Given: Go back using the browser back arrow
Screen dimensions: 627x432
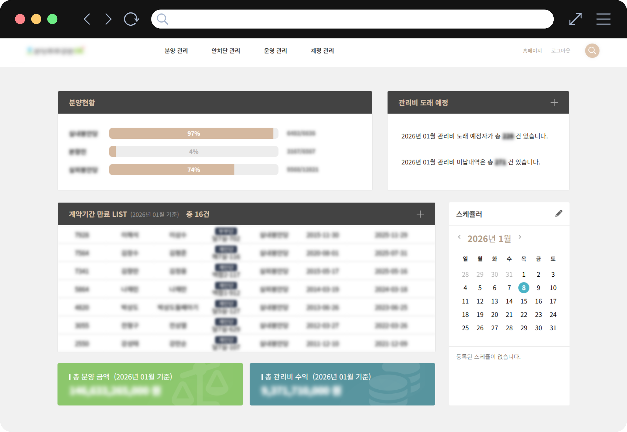Looking at the screenshot, I should [87, 19].
